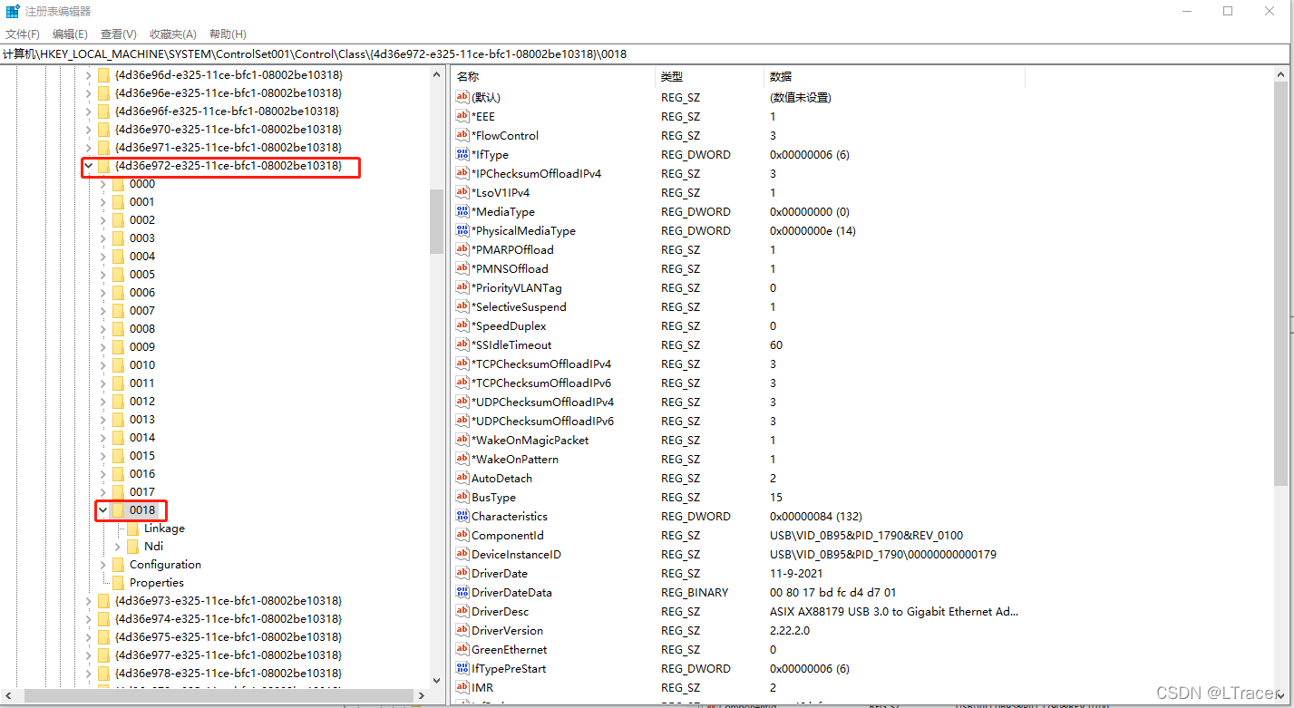Click the icon beside GreenEthernet

tap(462, 649)
